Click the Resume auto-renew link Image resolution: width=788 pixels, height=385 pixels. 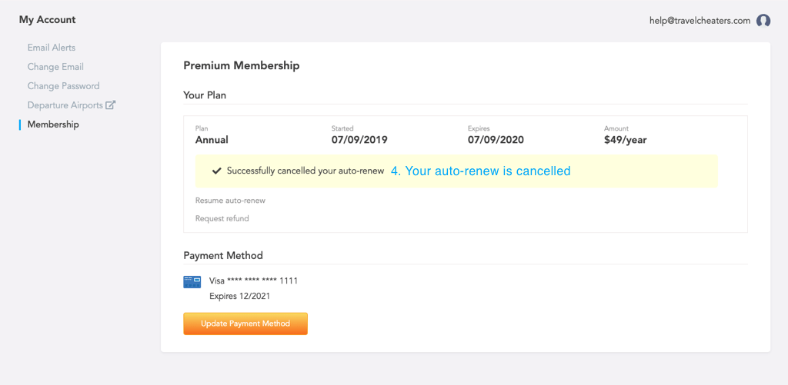pos(231,200)
